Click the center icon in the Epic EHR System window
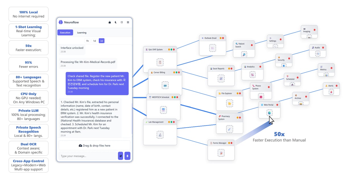The width and height of the screenshot is (348, 178). [x=160, y=62]
